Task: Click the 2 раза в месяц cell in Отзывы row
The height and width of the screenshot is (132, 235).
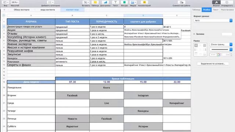Action: click(x=106, y=34)
